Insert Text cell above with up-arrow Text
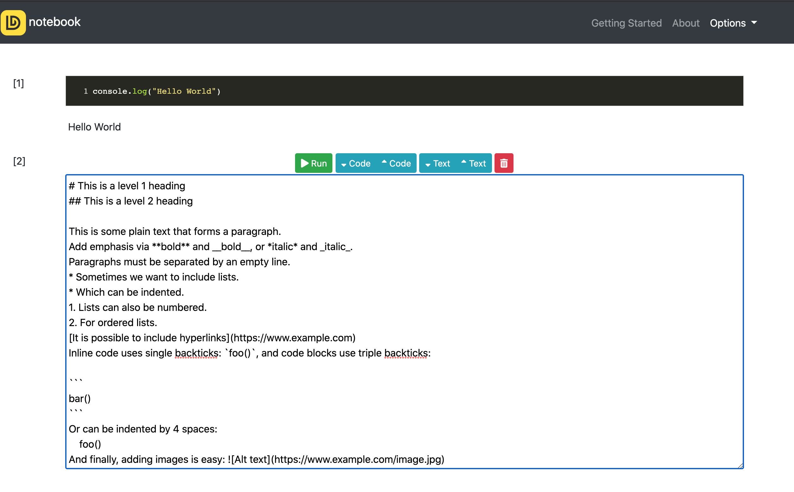Viewport: 794px width, 492px height. pos(473,163)
